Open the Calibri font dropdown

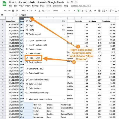pyautogui.click(x=59, y=11)
